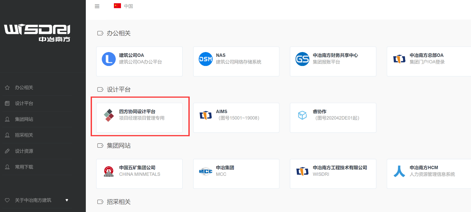Click the 项目经理项目管理专用 description
Image resolution: width=471 pixels, height=212 pixels.
142,118
